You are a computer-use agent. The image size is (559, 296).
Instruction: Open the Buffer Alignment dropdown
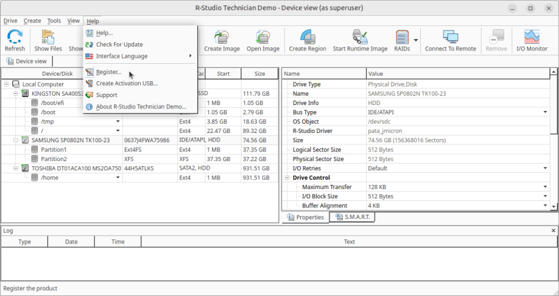pyautogui.click(x=546, y=206)
